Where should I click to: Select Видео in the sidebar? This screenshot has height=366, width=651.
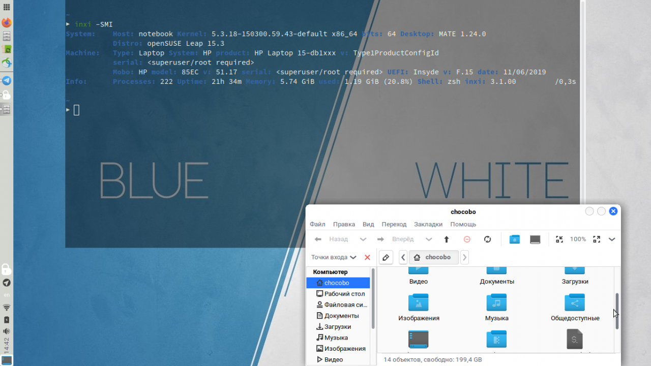pos(338,360)
